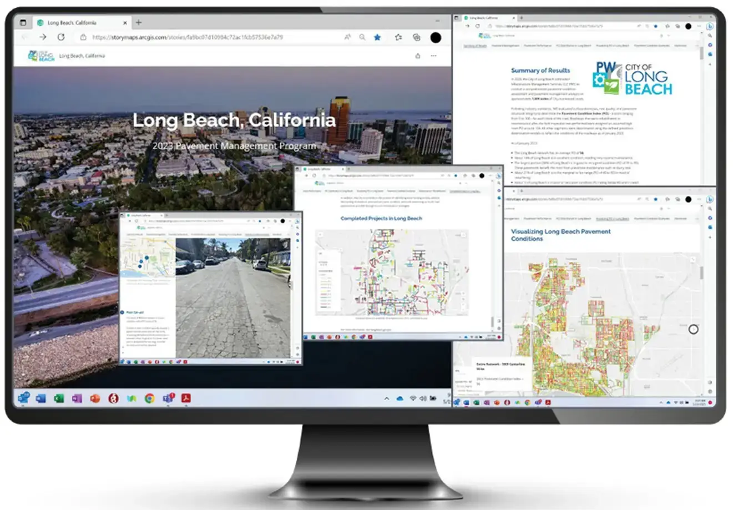
Task: Reload the page in main browser window
Action: [x=61, y=37]
